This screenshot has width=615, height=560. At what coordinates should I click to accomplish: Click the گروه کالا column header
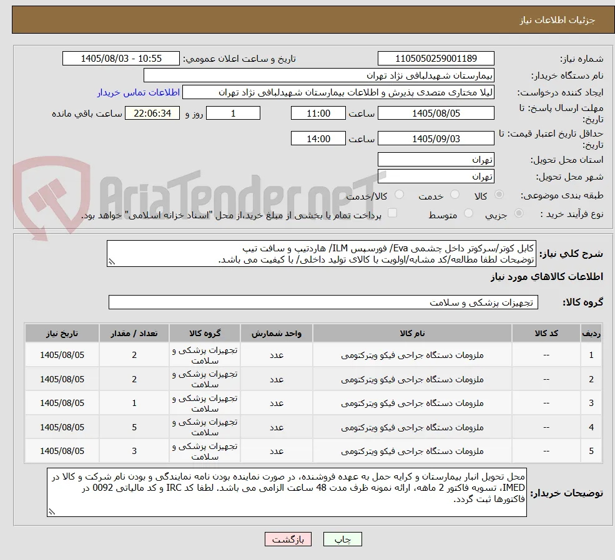(205, 333)
